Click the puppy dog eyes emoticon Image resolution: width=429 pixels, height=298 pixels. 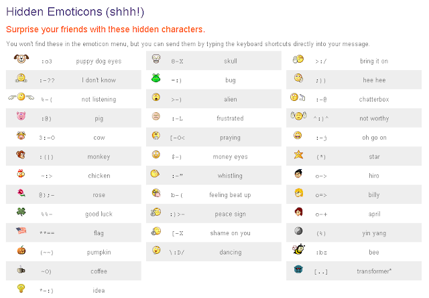click(21, 60)
